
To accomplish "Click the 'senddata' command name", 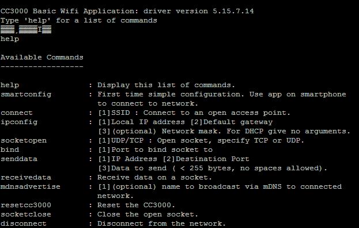I will pos(19,159).
